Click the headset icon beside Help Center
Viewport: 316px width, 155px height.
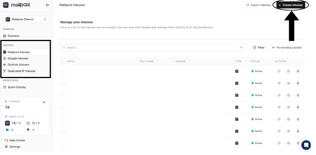(x=6, y=140)
